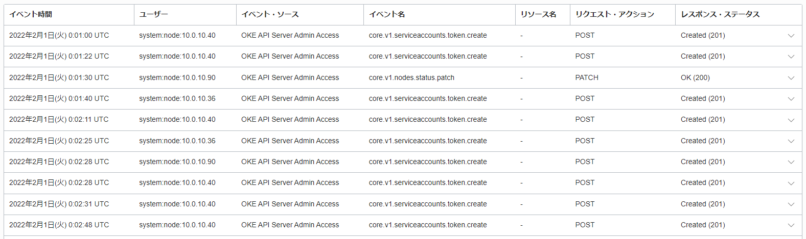The width and height of the screenshot is (806, 239).
Task: Click the core.v1.nodes.status.patch event name
Action: (411, 77)
